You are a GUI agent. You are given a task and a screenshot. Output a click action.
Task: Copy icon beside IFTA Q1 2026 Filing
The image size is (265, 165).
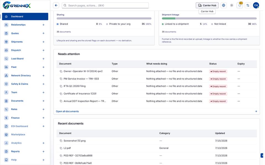(61, 86)
